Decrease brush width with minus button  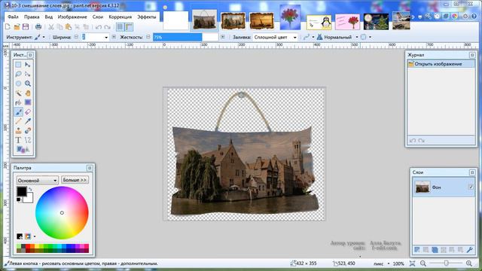coord(76,37)
